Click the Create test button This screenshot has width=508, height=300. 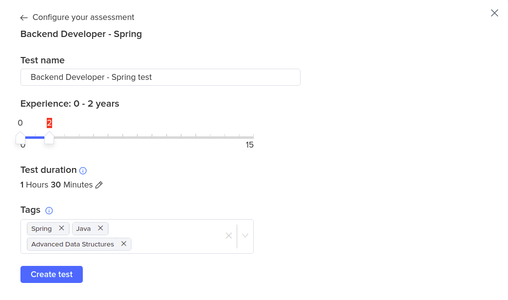tap(51, 274)
